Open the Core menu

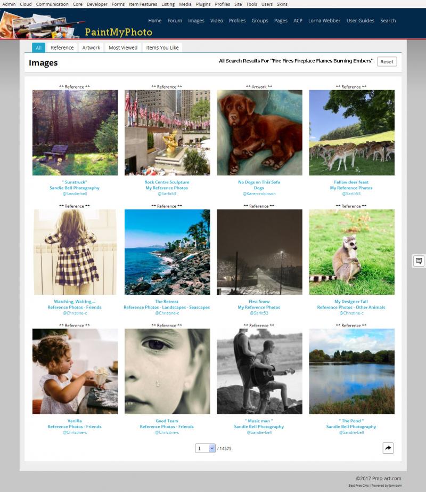tap(77, 4)
